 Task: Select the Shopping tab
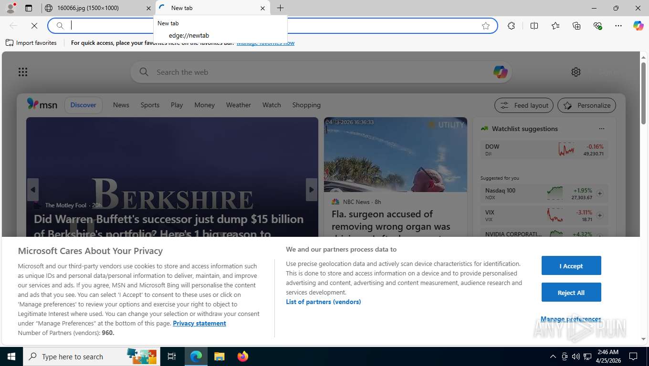click(x=306, y=105)
